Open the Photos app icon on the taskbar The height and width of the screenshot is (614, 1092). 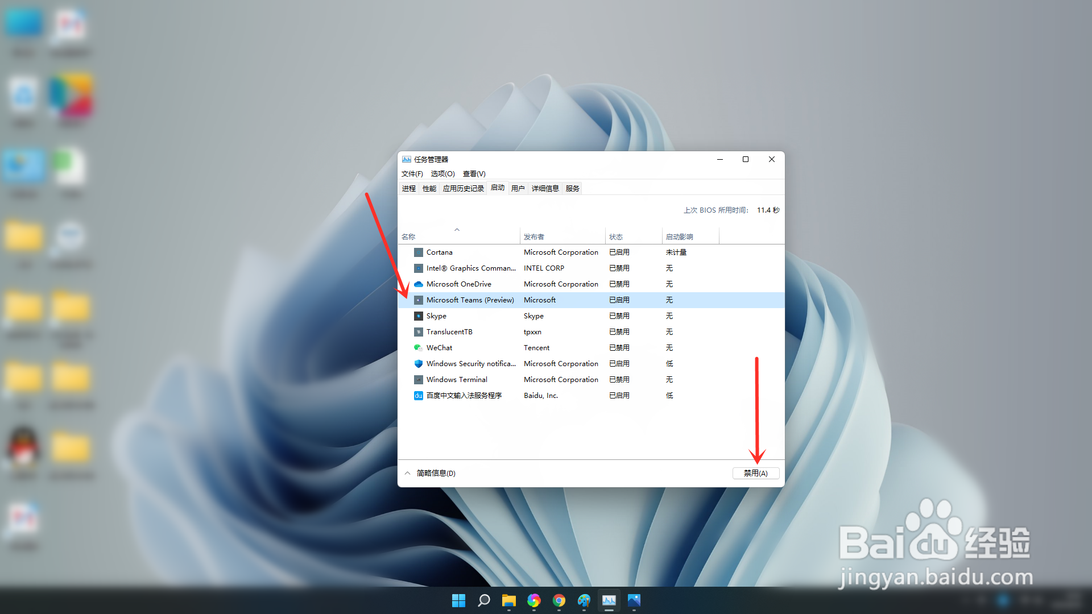coord(634,600)
